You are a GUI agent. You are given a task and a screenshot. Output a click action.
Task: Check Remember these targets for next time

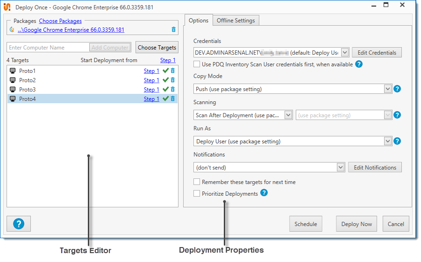coord(197,182)
